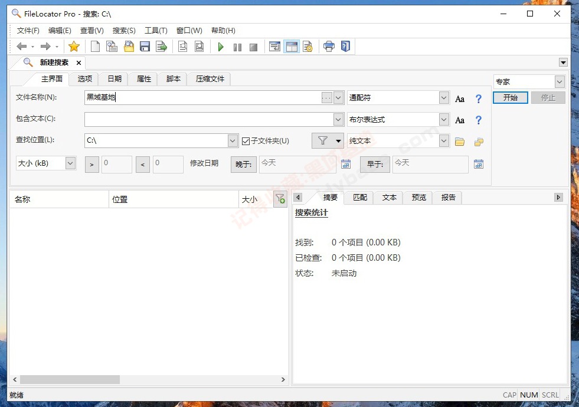The image size is (579, 407).
Task: Print results with the printer icon
Action: click(329, 46)
